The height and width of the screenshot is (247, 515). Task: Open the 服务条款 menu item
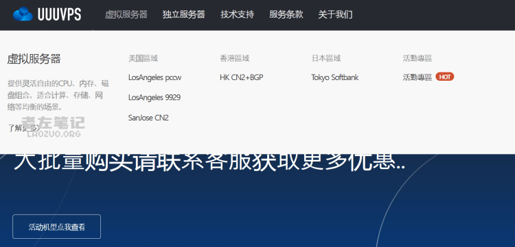point(286,14)
